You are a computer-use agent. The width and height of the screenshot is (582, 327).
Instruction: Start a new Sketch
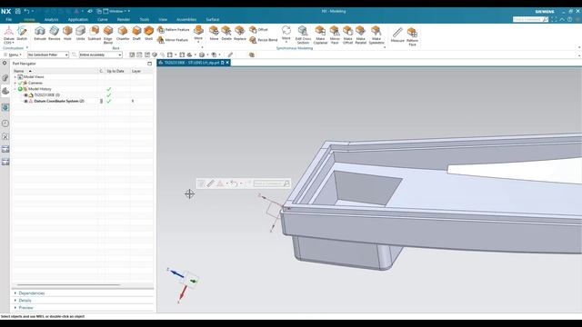(22, 33)
